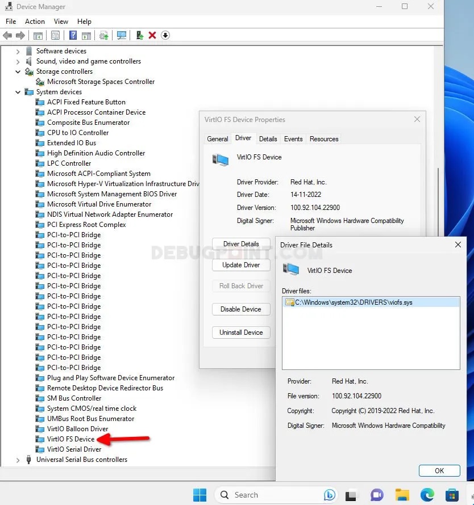Open Help using the question mark toolbar icon
This screenshot has width=474, height=505.
click(x=73, y=35)
